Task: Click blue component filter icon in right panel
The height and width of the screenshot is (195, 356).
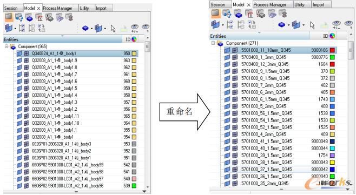Action: [281, 24]
